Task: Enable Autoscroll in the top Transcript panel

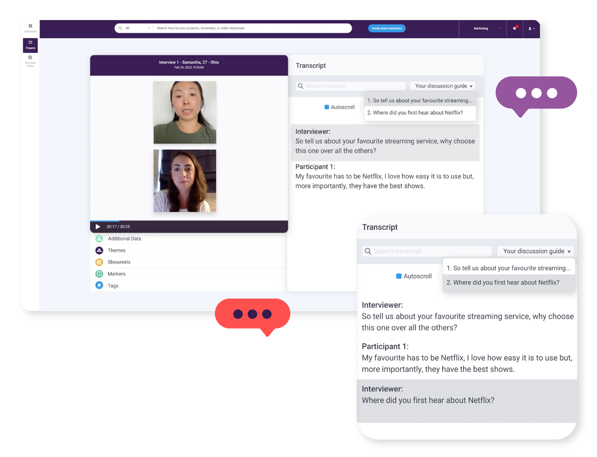Action: [x=327, y=107]
